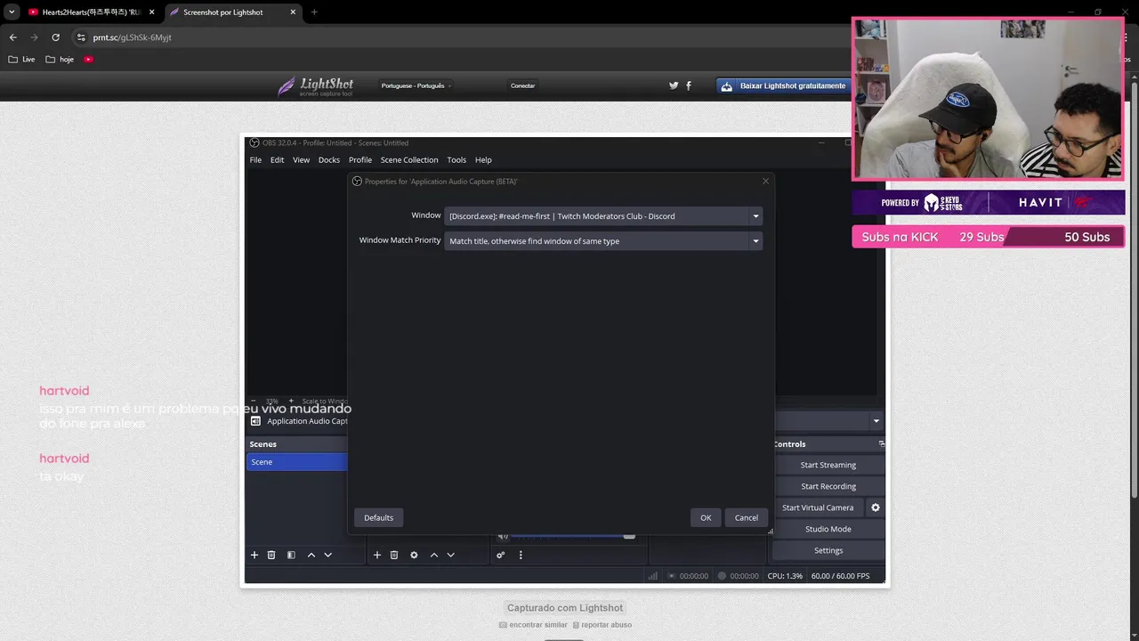Remove the selected source with trash icon
The height and width of the screenshot is (641, 1139).
(x=394, y=555)
